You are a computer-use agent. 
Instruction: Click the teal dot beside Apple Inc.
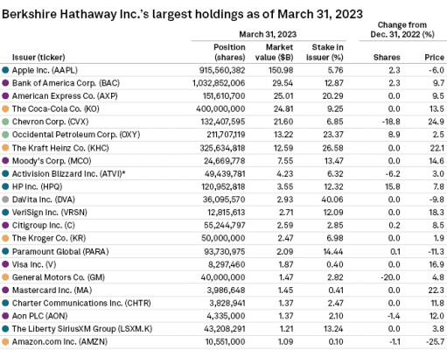(x=5, y=70)
